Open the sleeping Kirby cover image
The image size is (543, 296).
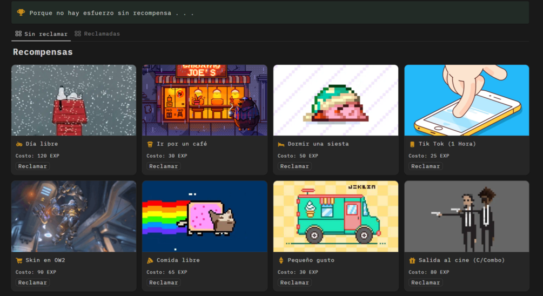[336, 100]
